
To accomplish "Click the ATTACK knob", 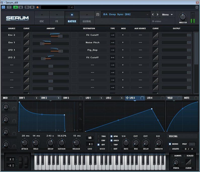I will [24, 143].
